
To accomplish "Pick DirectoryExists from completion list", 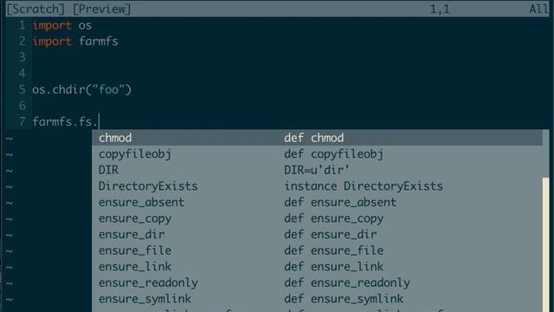I will pyautogui.click(x=148, y=186).
